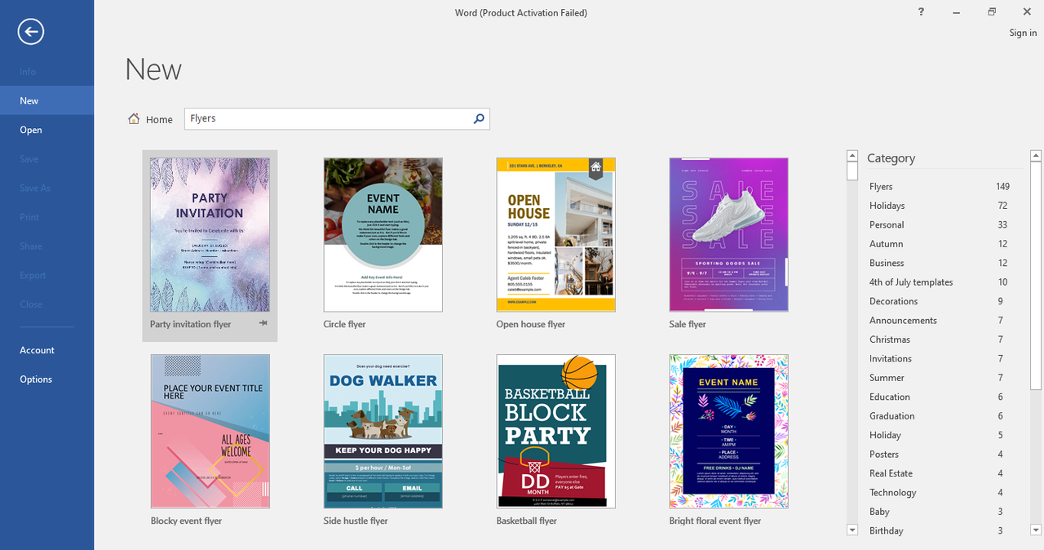This screenshot has width=1044, height=550.
Task: Click the backstage Close menu item
Action: click(46, 304)
